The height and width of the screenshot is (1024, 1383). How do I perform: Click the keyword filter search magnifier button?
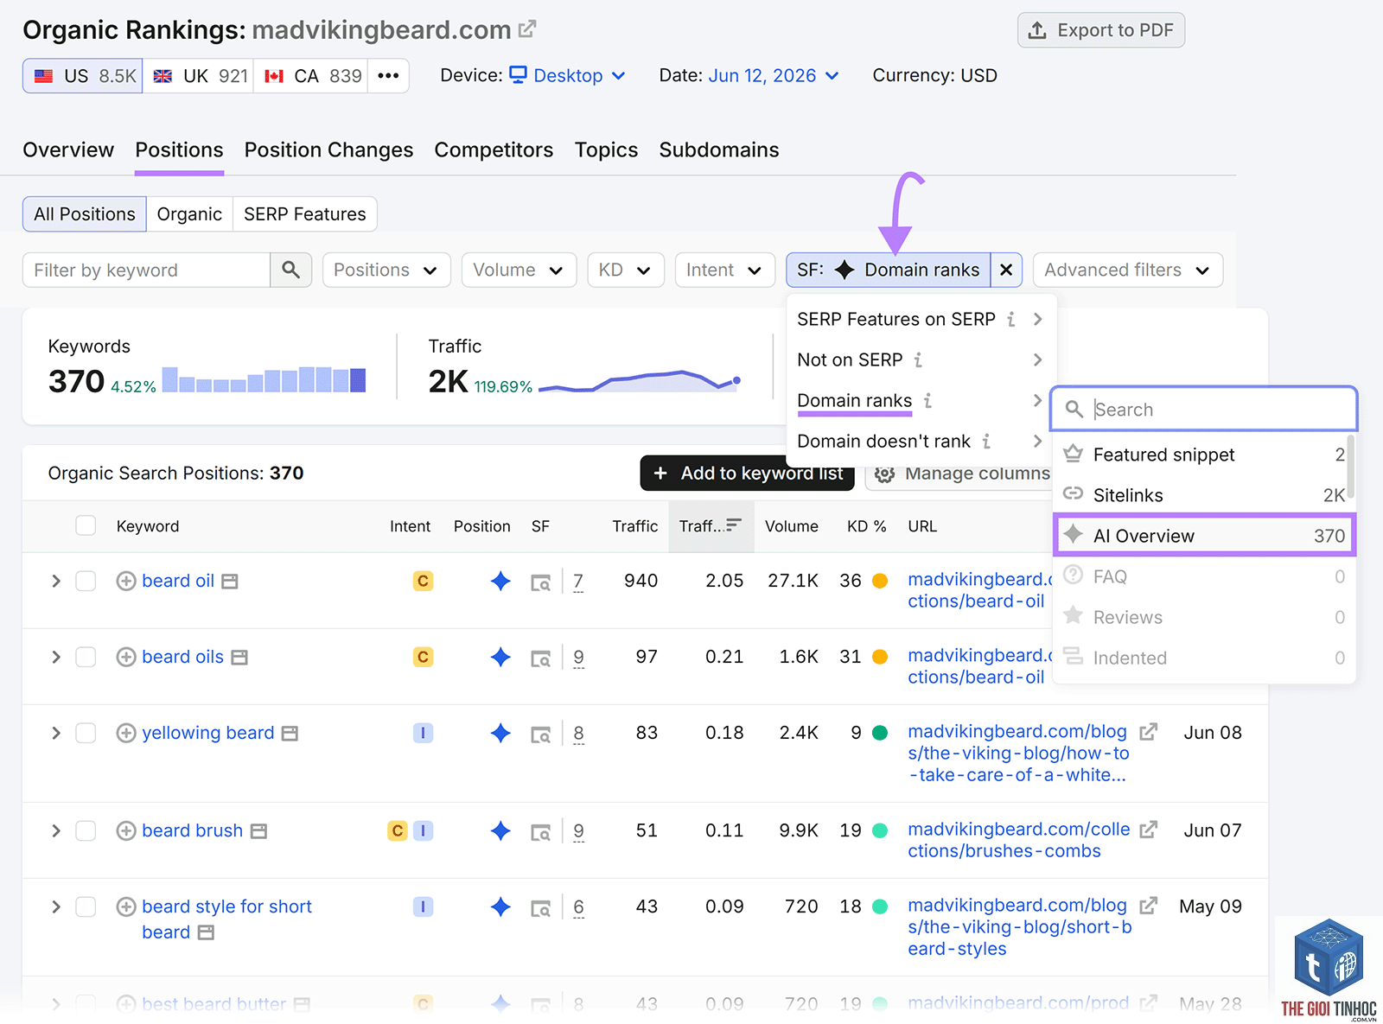click(x=291, y=270)
